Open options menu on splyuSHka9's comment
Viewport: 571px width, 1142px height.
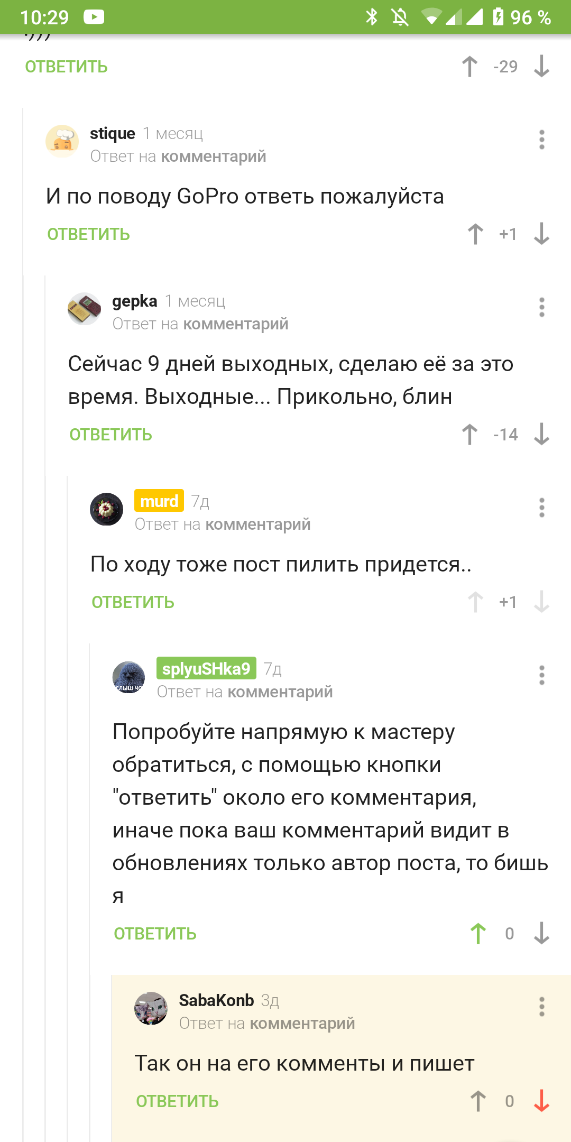541,675
